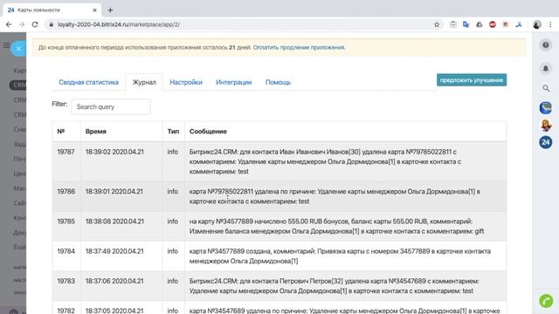
Task: Close the Карты лояльности browser tab
Action: click(94, 10)
